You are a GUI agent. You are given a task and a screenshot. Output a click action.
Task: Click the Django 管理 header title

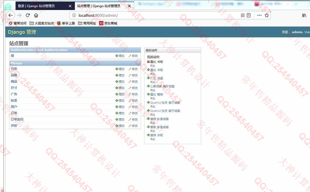(22, 32)
